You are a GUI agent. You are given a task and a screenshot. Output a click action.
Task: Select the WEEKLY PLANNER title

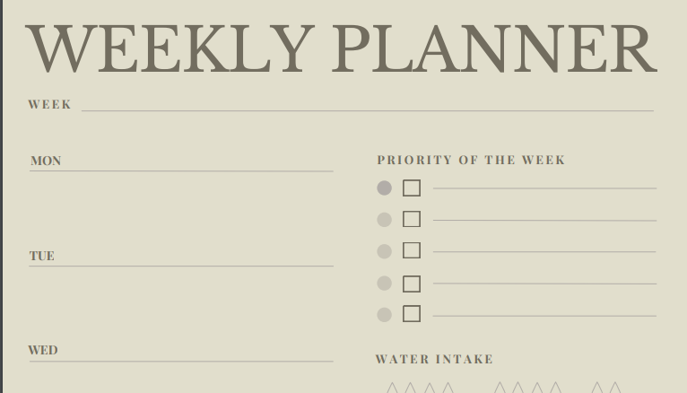click(x=342, y=48)
